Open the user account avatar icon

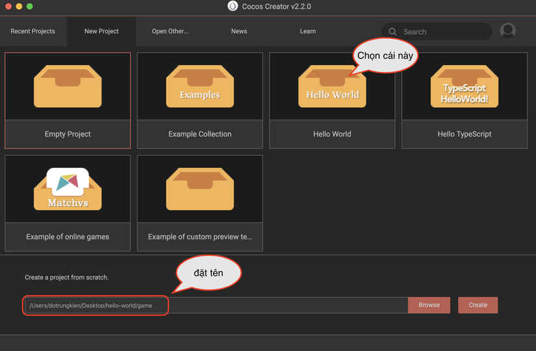pyautogui.click(x=508, y=31)
